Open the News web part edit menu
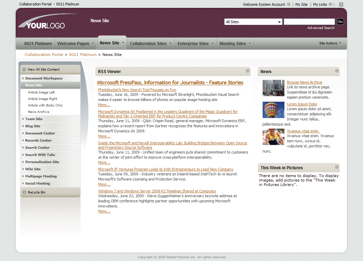 click(x=336, y=71)
